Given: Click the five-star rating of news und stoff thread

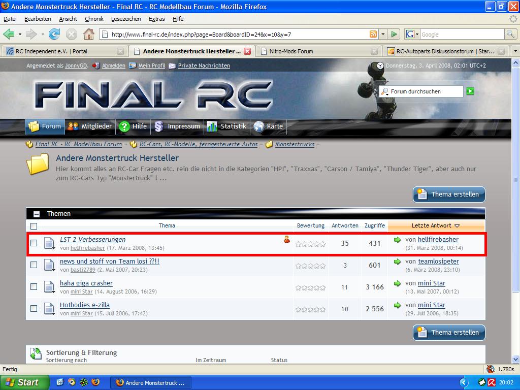Looking at the screenshot, I should (x=310, y=266).
